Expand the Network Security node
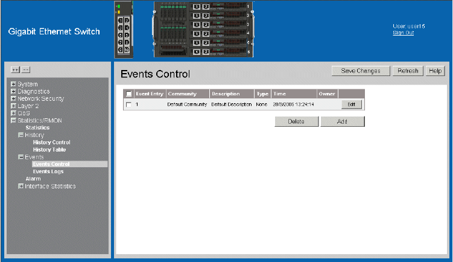Image resolution: width=453 pixels, height=262 pixels. [13, 98]
